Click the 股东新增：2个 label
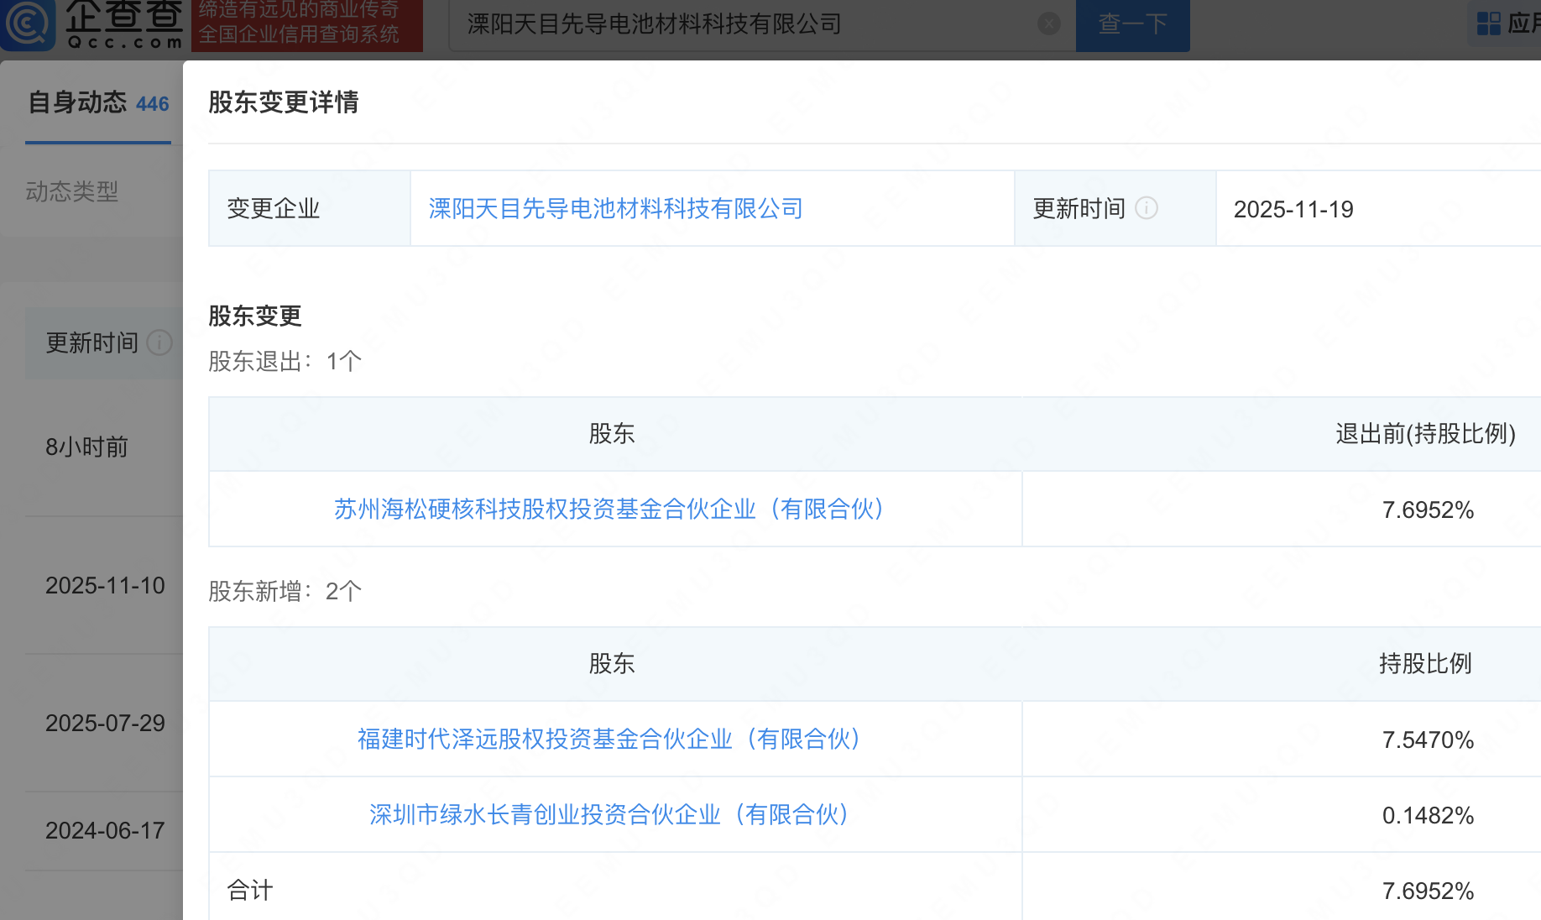Screen dimensions: 1541x920 [x=285, y=591]
